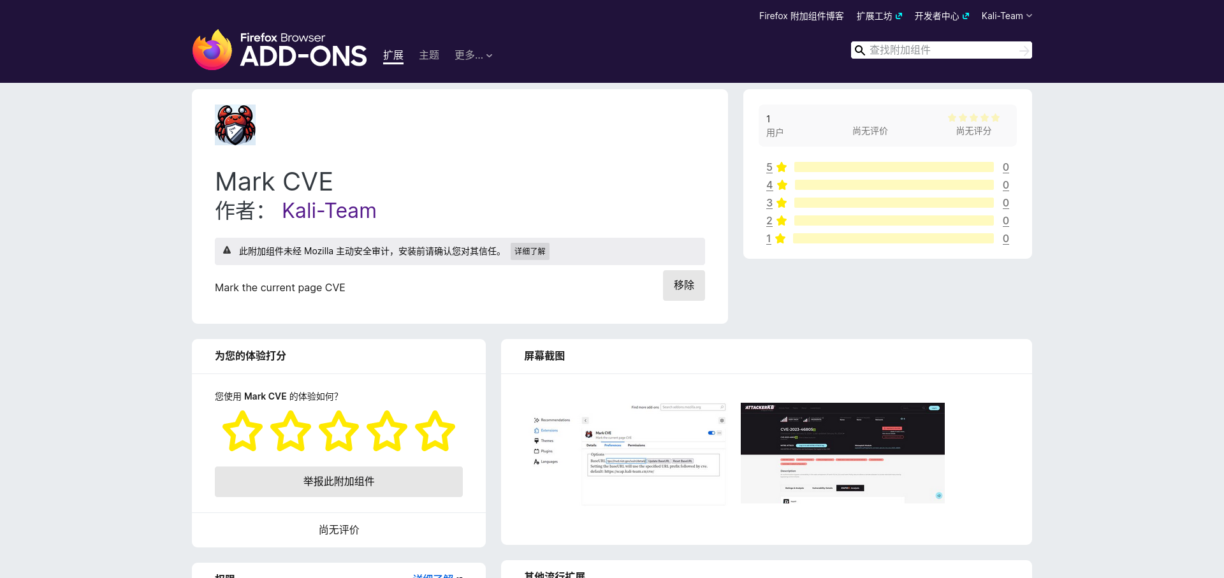Open the 4-star reviews row
This screenshot has width=1224, height=578.
pyautogui.click(x=887, y=185)
